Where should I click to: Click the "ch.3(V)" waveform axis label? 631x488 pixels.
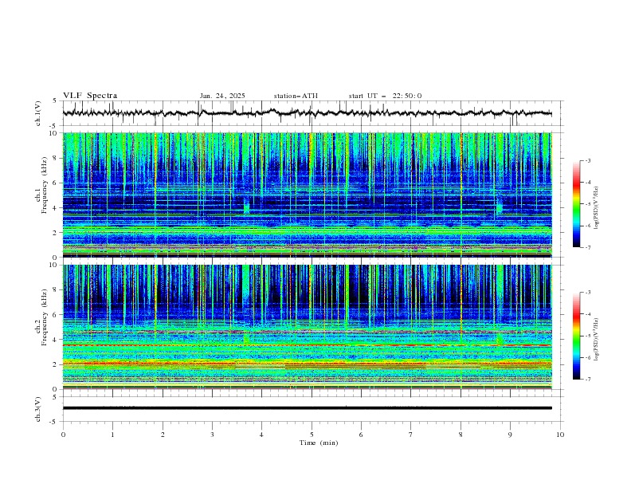click(x=38, y=409)
